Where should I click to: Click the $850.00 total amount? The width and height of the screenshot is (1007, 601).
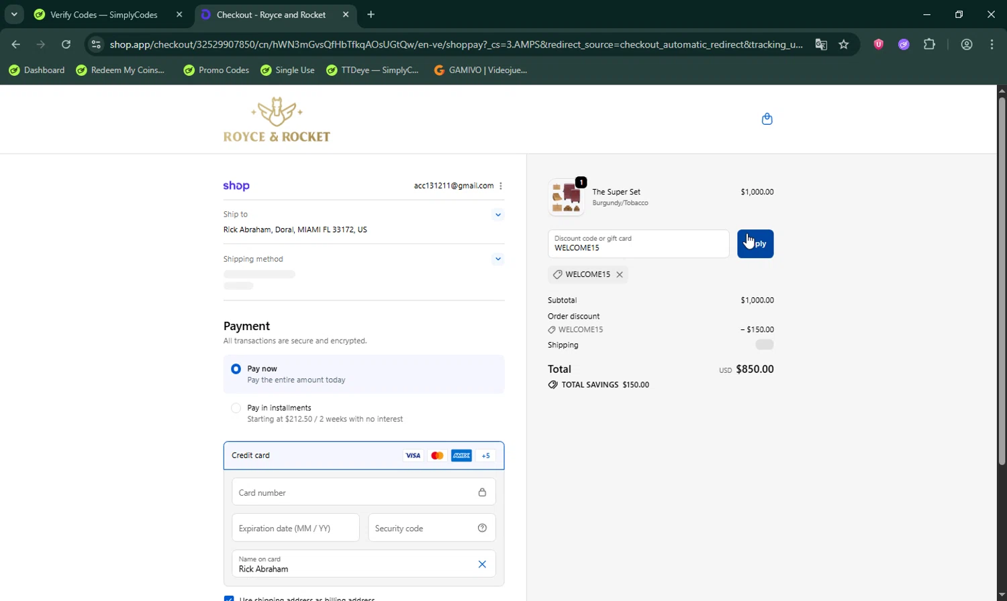755,369
